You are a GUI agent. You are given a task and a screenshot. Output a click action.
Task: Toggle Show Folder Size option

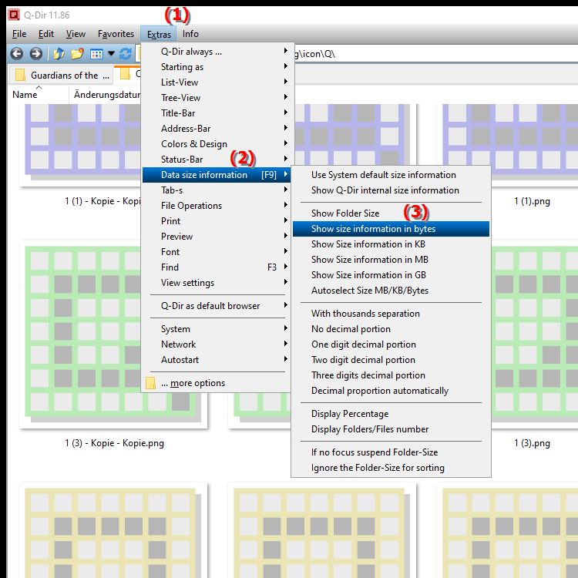coord(391,213)
